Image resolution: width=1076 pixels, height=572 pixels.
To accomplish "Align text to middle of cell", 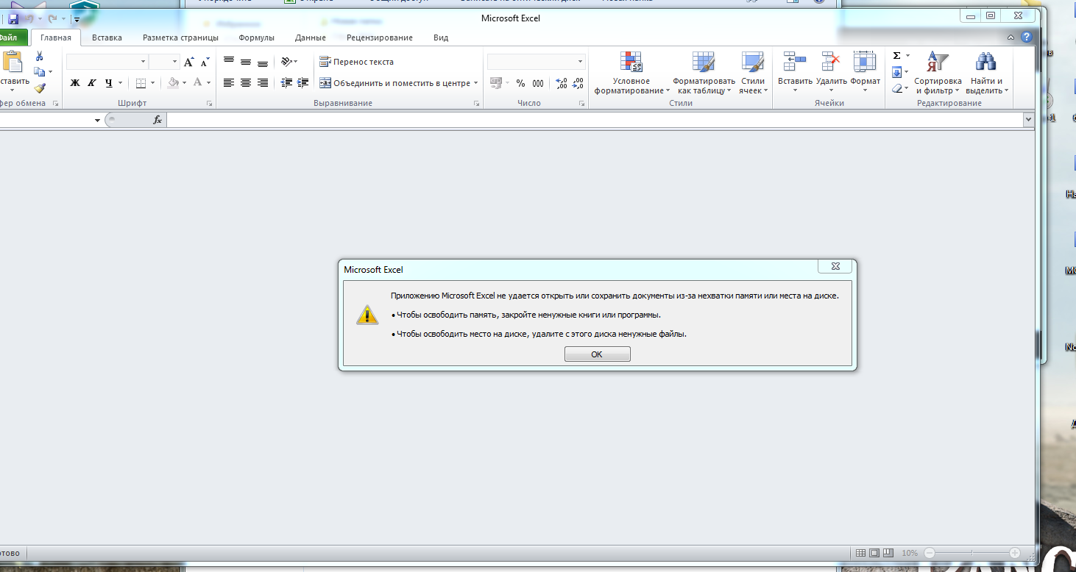I will pyautogui.click(x=246, y=62).
